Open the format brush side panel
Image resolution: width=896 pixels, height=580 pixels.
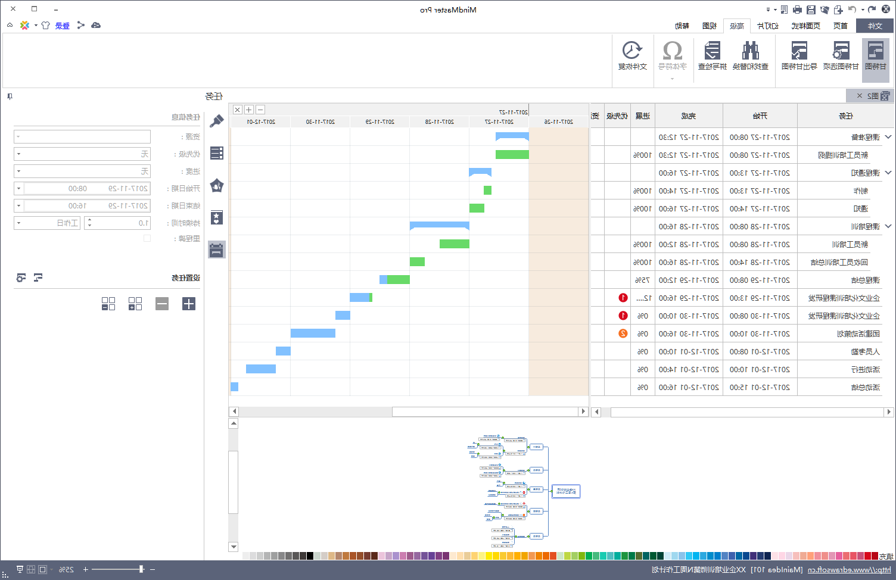click(x=217, y=121)
